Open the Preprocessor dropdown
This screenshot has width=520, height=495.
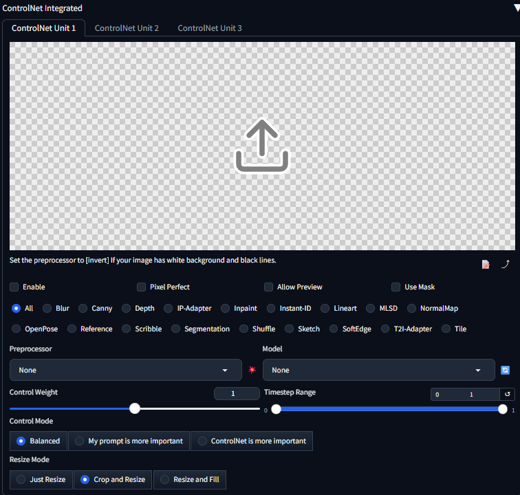pos(126,370)
